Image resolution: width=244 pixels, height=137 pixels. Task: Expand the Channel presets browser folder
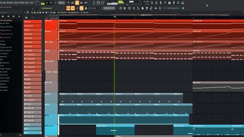[6, 34]
